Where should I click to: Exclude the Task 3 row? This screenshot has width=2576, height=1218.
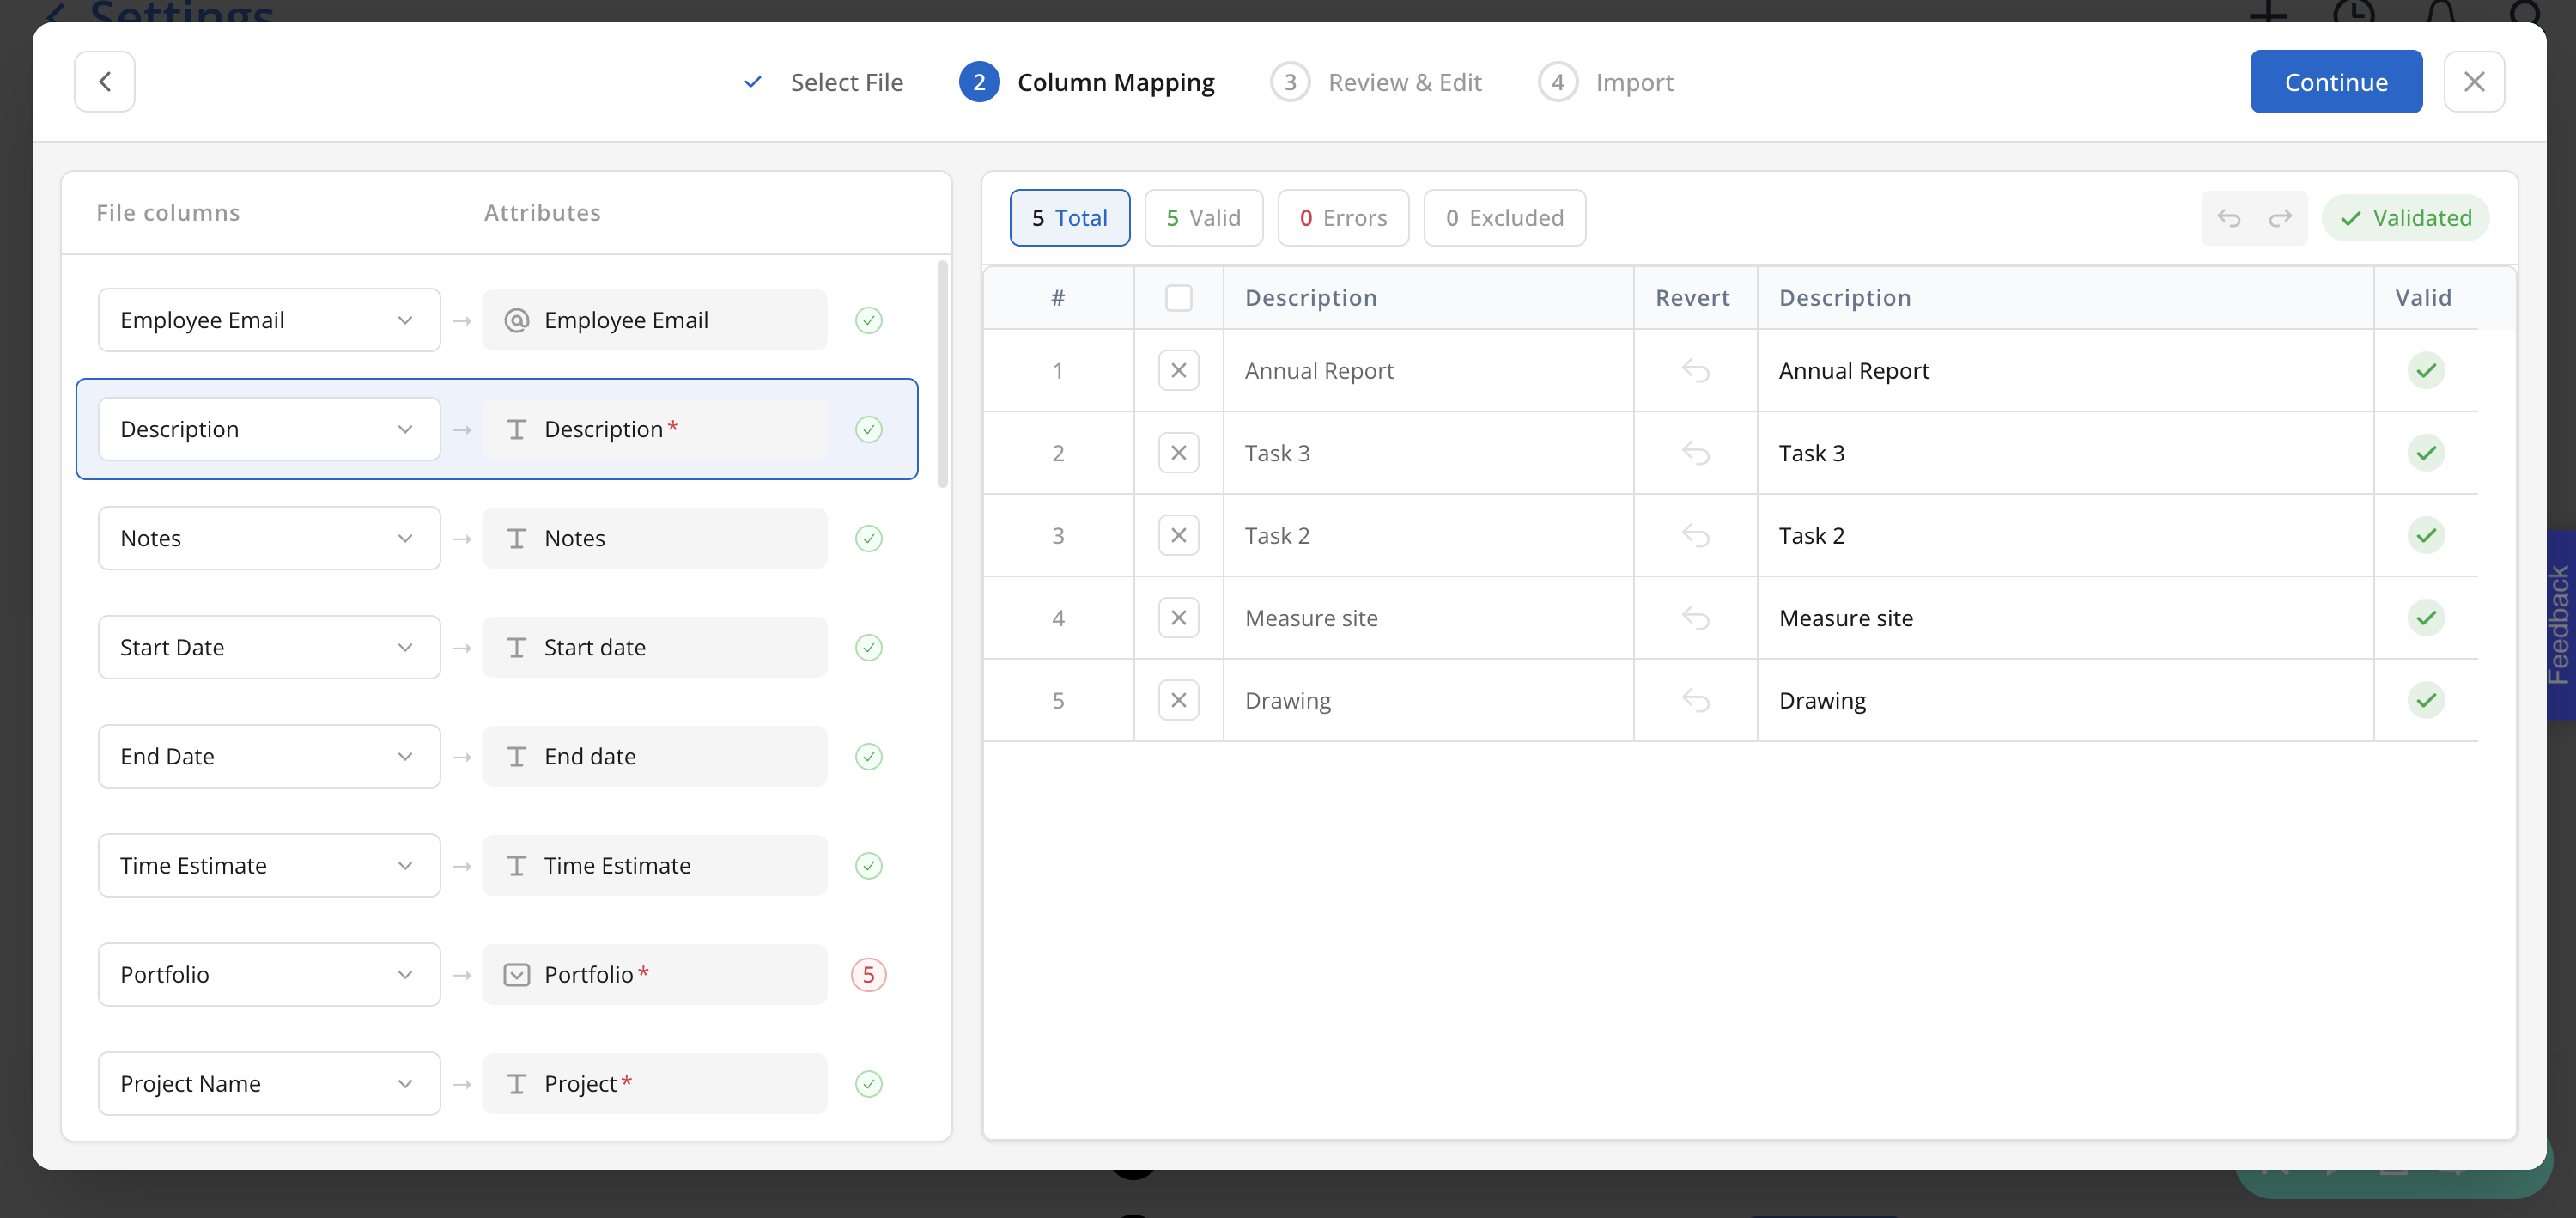(x=1178, y=454)
